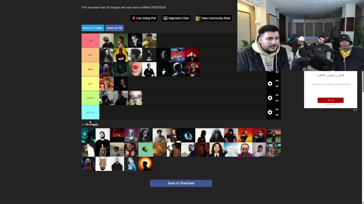Pick the woman in suit and tie thumbnail
364x204 pixels.
click(x=217, y=150)
